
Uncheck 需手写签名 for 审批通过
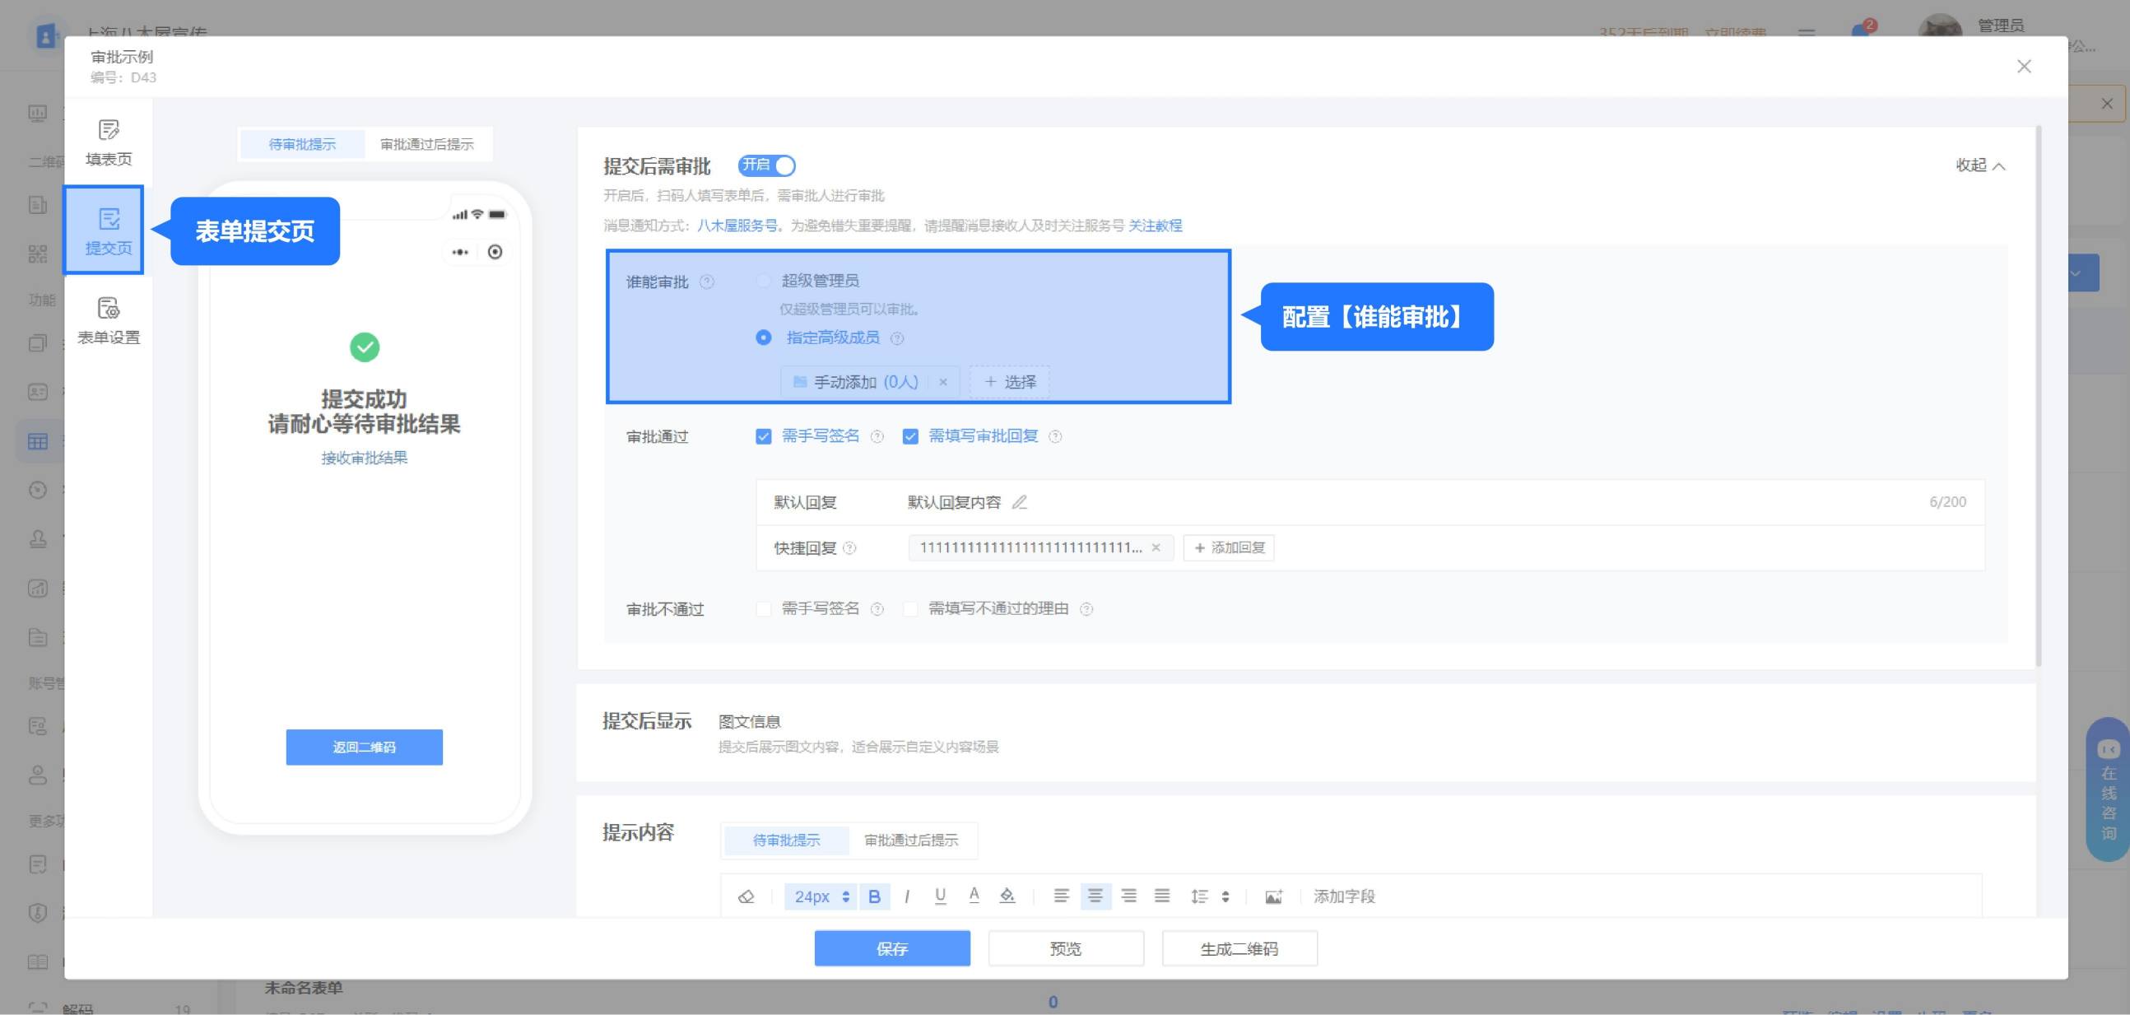pyautogui.click(x=763, y=437)
